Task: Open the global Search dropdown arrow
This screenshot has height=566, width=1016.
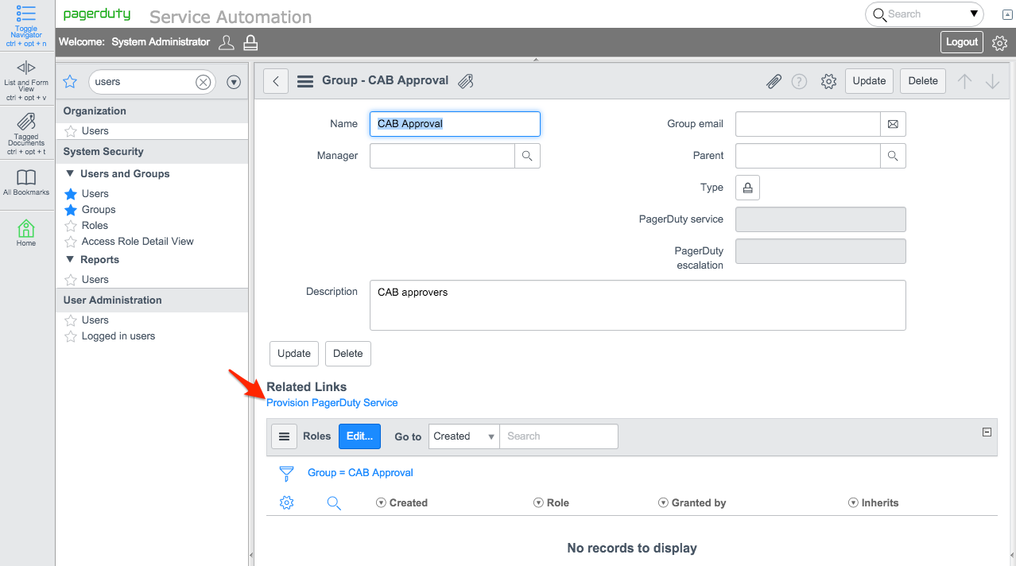Action: [974, 14]
